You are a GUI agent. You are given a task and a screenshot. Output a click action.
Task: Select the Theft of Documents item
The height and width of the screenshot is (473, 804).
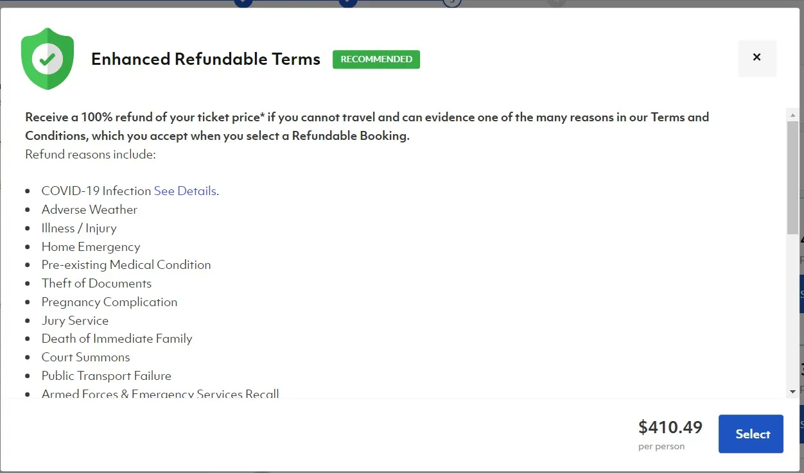(x=96, y=283)
